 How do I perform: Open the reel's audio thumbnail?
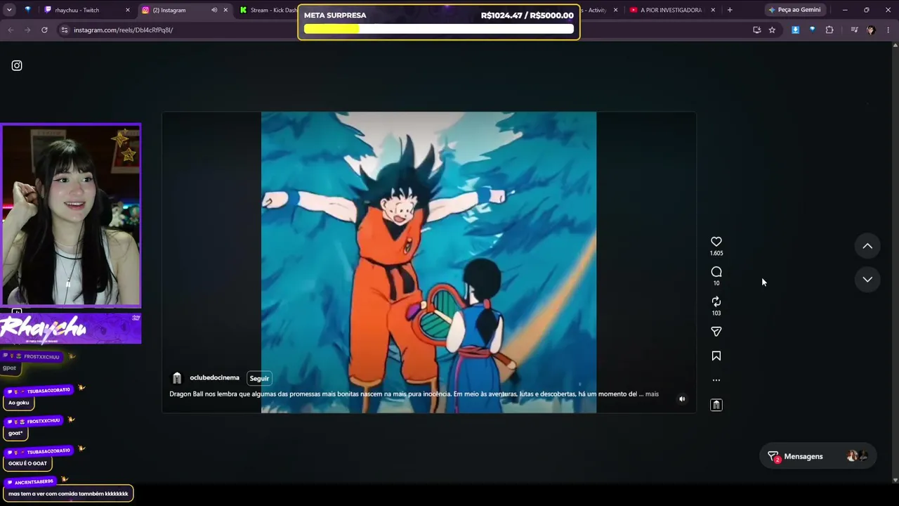716,405
